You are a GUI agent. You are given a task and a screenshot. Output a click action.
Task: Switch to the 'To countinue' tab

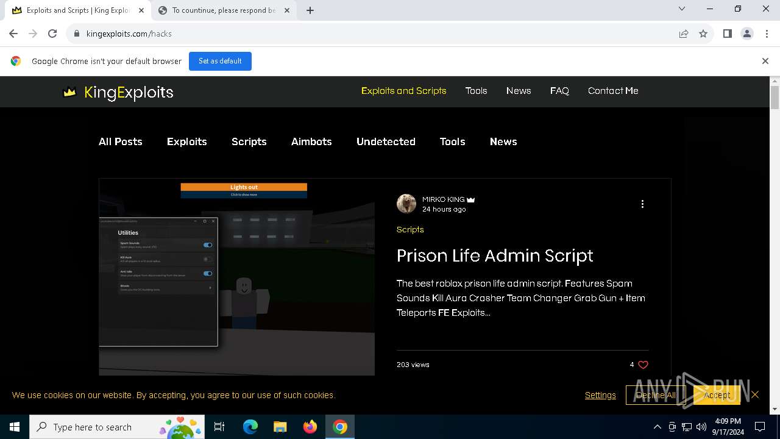click(224, 10)
